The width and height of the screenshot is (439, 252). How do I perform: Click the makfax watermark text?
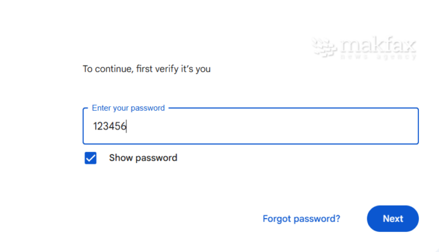click(x=378, y=45)
